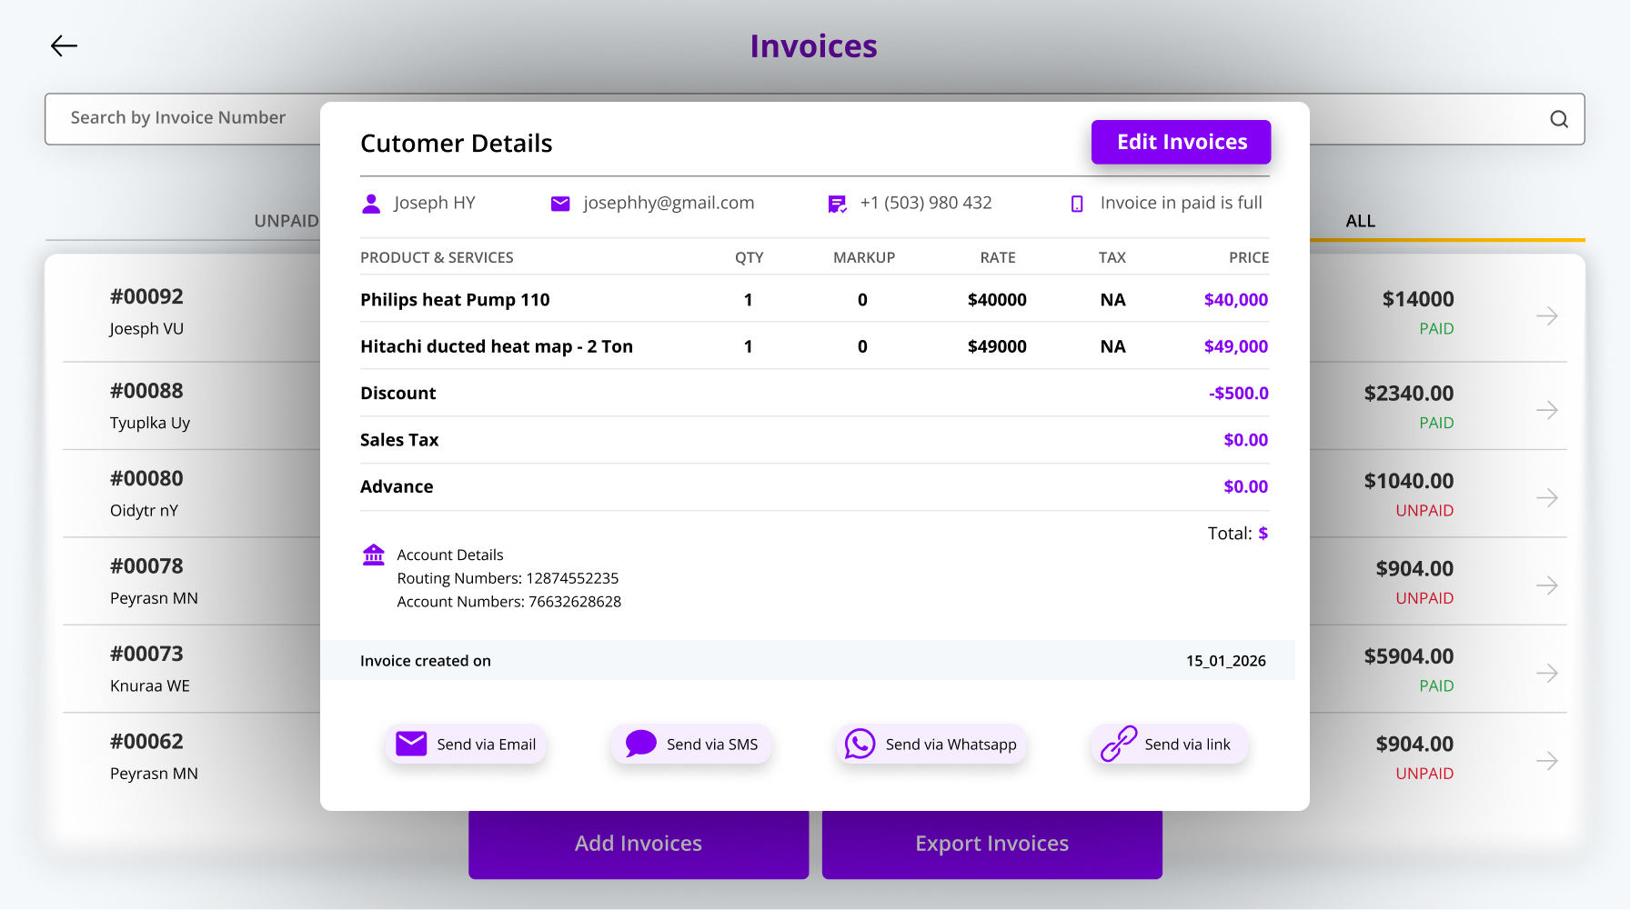1630x910 pixels.
Task: Switch to the UNPAID tab
Action: pyautogui.click(x=286, y=221)
